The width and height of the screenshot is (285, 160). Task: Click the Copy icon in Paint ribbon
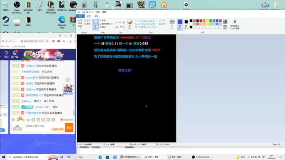(x=85, y=24)
